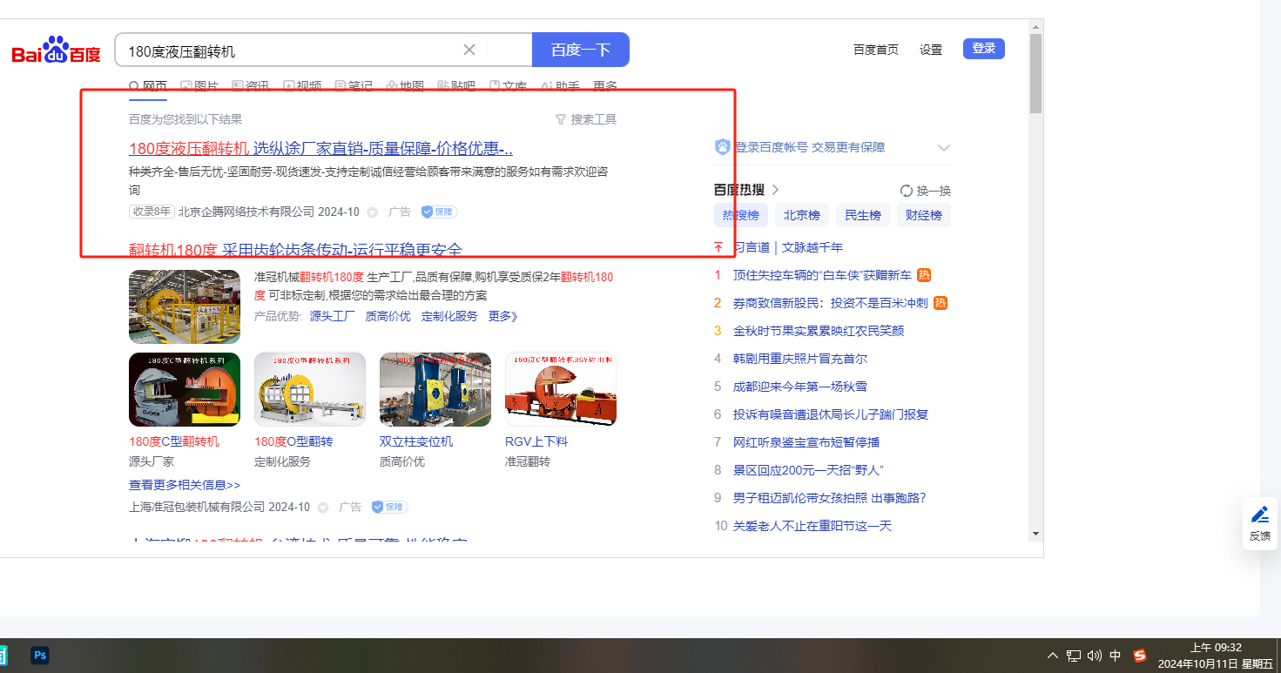Switch to the 贴吧 search tab
The width and height of the screenshot is (1281, 673).
[456, 86]
